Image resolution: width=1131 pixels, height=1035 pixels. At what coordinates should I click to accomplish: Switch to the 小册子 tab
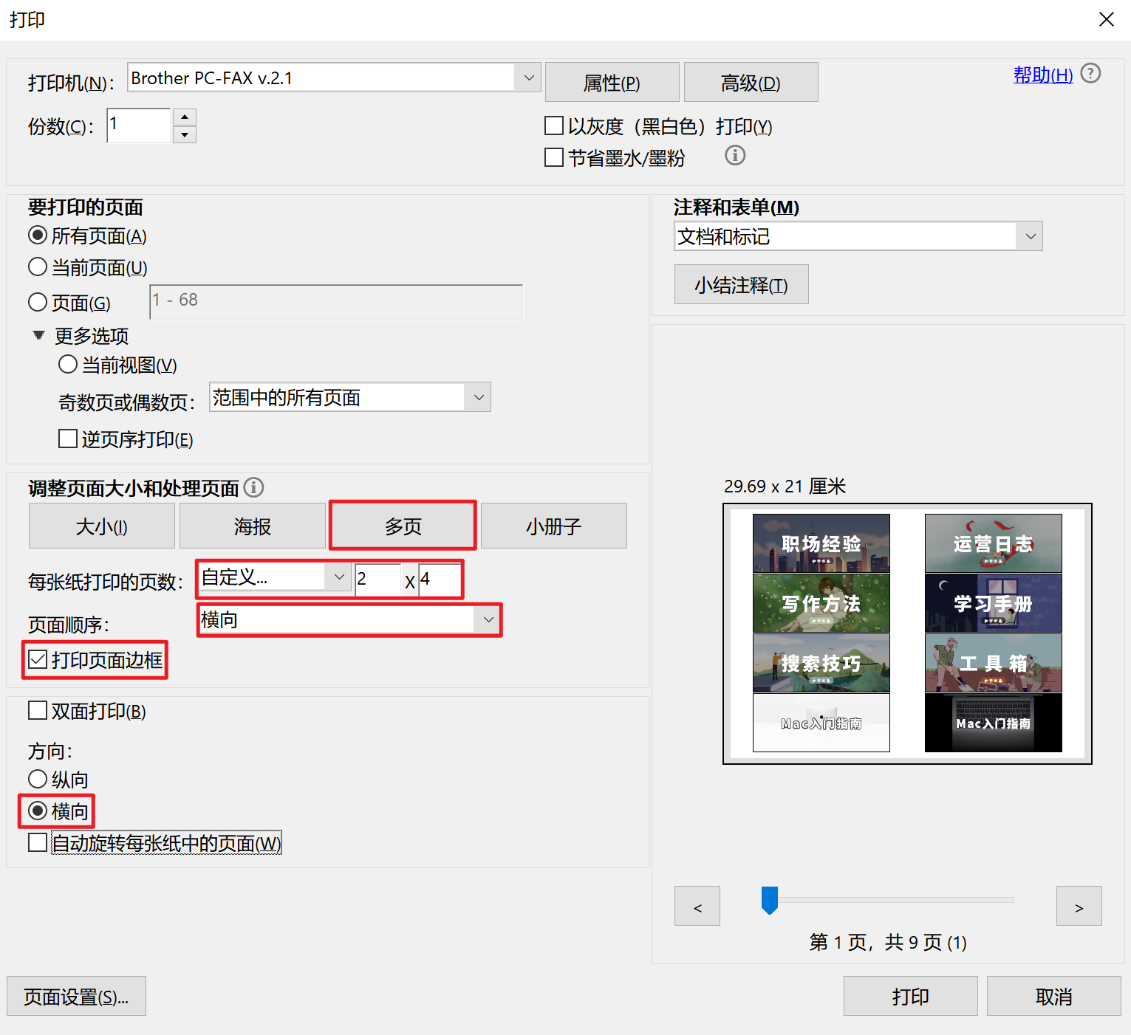(x=554, y=526)
